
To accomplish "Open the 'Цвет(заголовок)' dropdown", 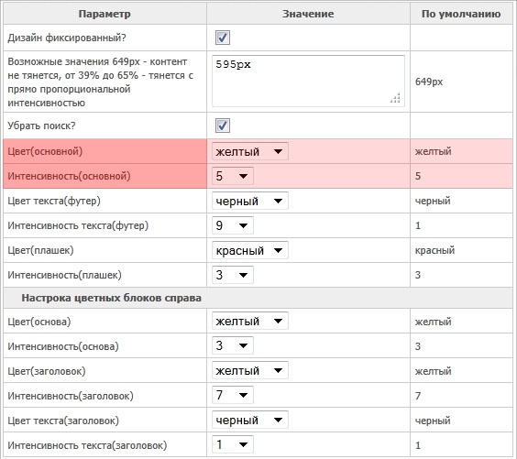I will pyautogui.click(x=250, y=370).
